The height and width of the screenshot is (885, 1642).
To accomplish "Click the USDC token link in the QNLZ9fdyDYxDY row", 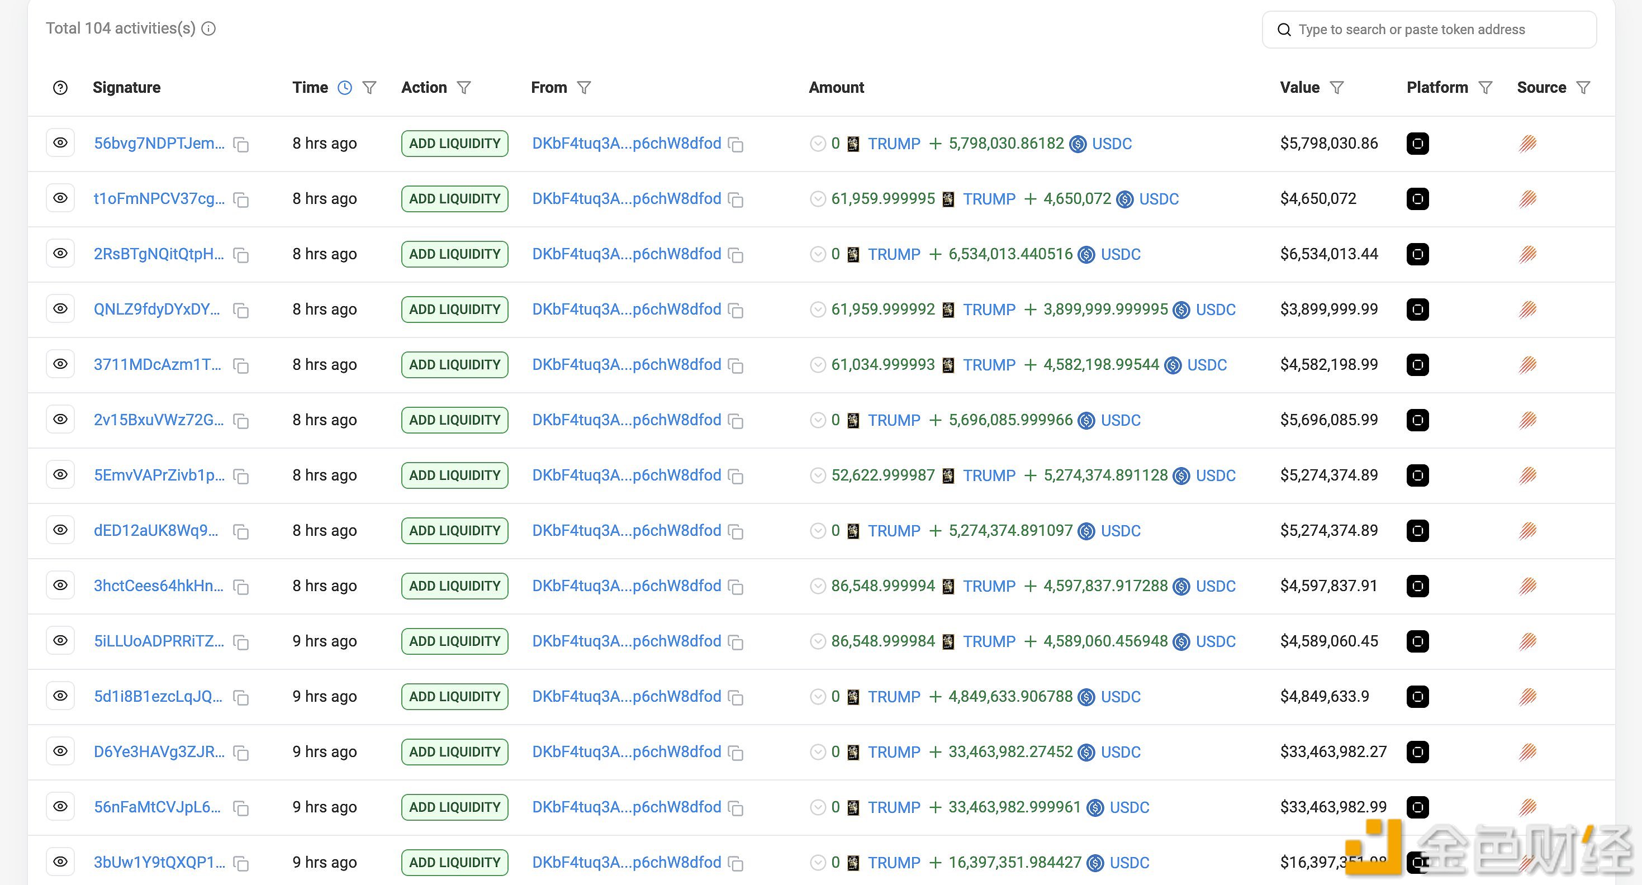I will point(1216,310).
